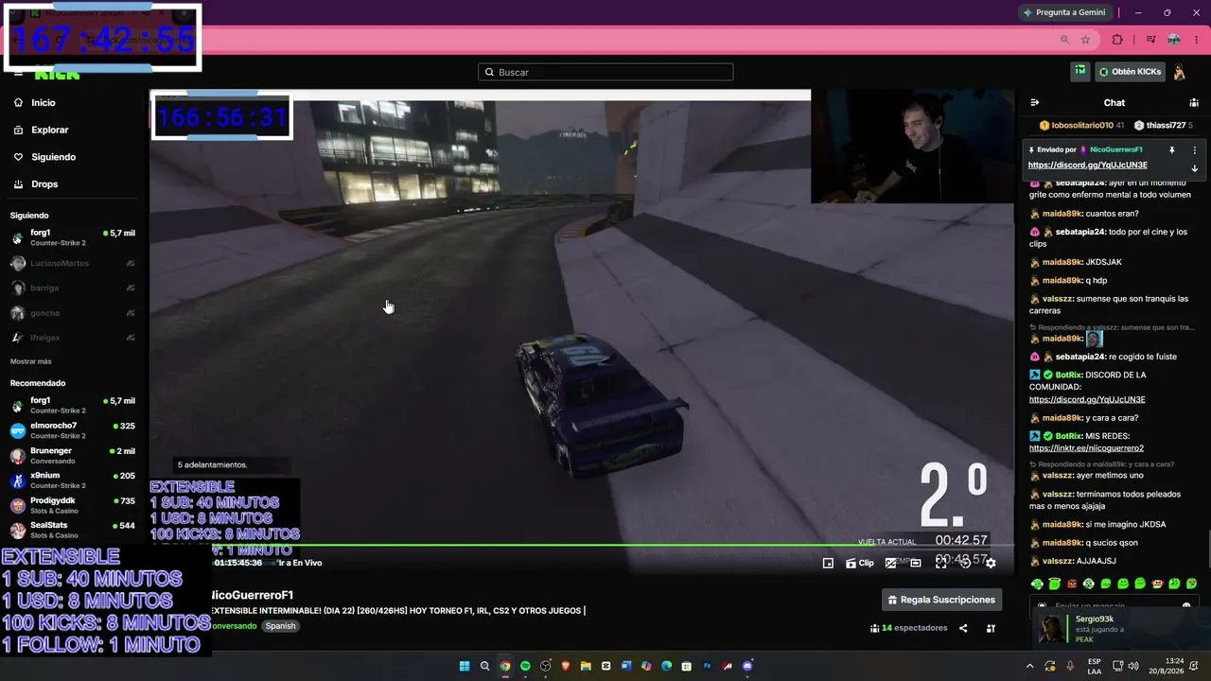Toggle theater mode on the player
This screenshot has height=681, width=1211.
916,563
